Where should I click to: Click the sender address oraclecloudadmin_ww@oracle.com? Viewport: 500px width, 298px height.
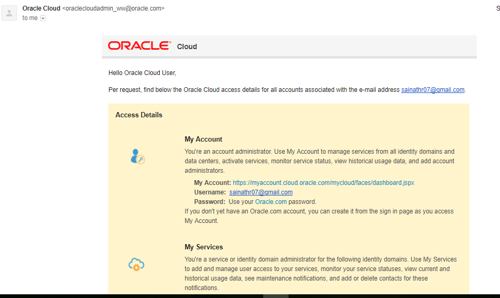pos(113,8)
